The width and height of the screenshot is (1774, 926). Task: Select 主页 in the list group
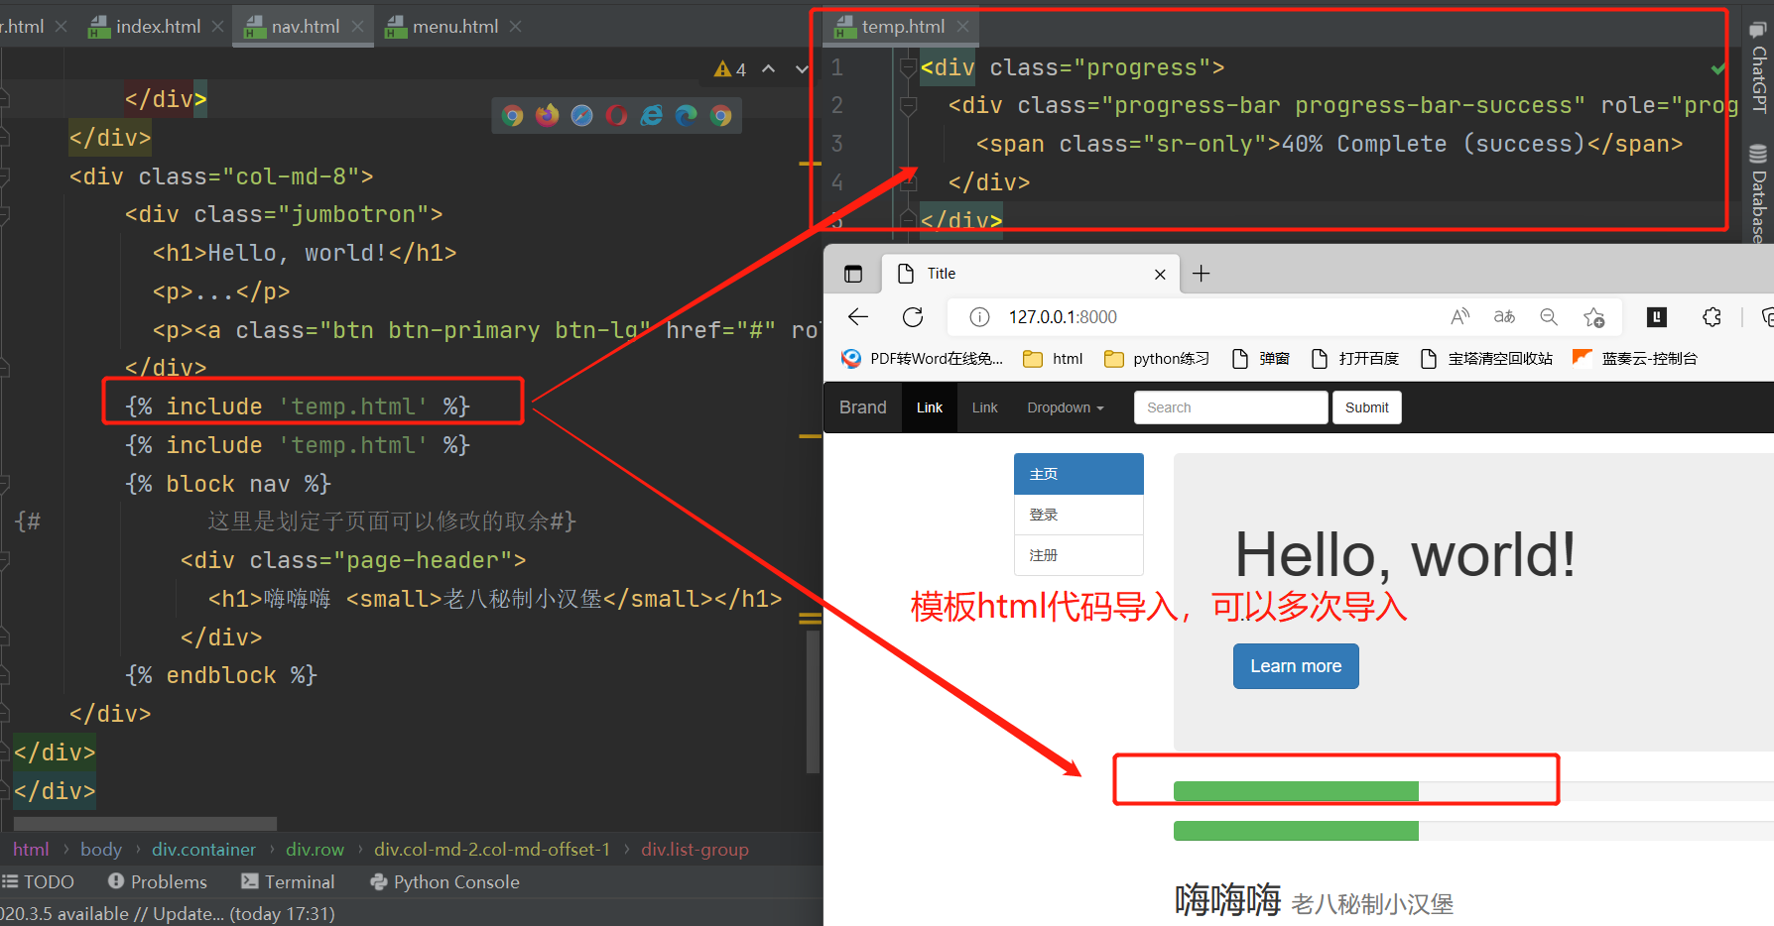(1078, 474)
